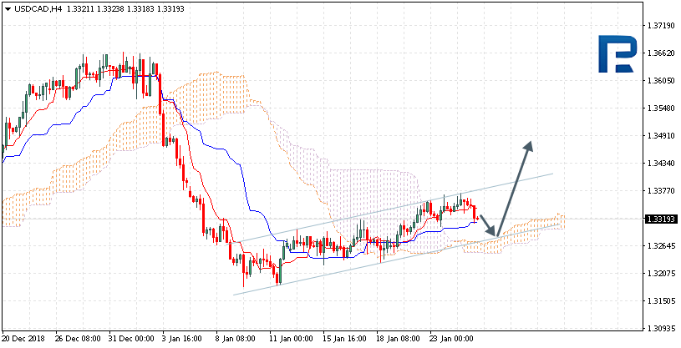Click price scale value 1.36620
Screen dimensions: 681x348
point(659,53)
